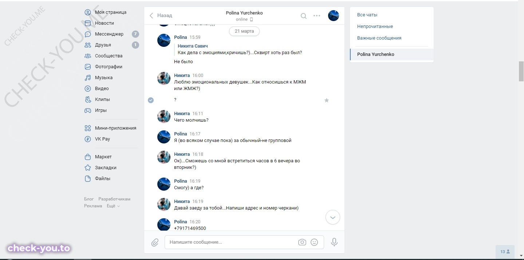Click the Фотографии picture icon
524x260 pixels.
click(x=88, y=67)
